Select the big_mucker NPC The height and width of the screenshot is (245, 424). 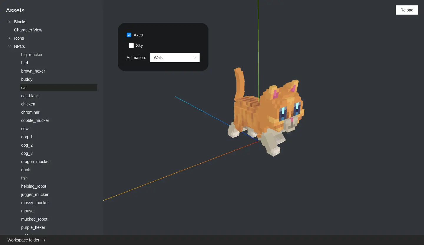32,55
